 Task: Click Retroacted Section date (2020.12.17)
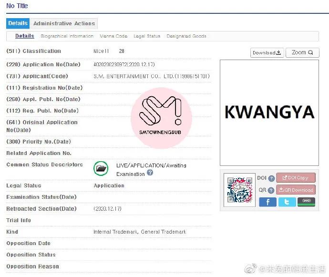[x=107, y=209]
